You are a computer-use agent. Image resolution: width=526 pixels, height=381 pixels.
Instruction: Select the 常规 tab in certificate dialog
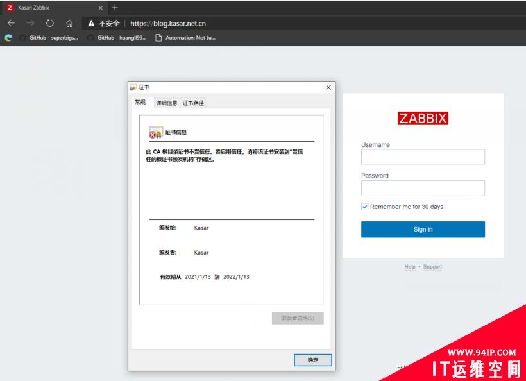point(140,102)
